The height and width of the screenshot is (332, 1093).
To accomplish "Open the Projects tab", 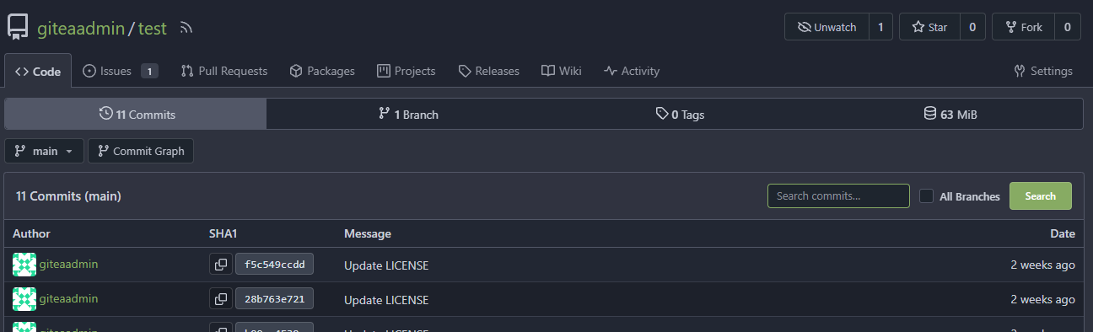I will [x=407, y=71].
